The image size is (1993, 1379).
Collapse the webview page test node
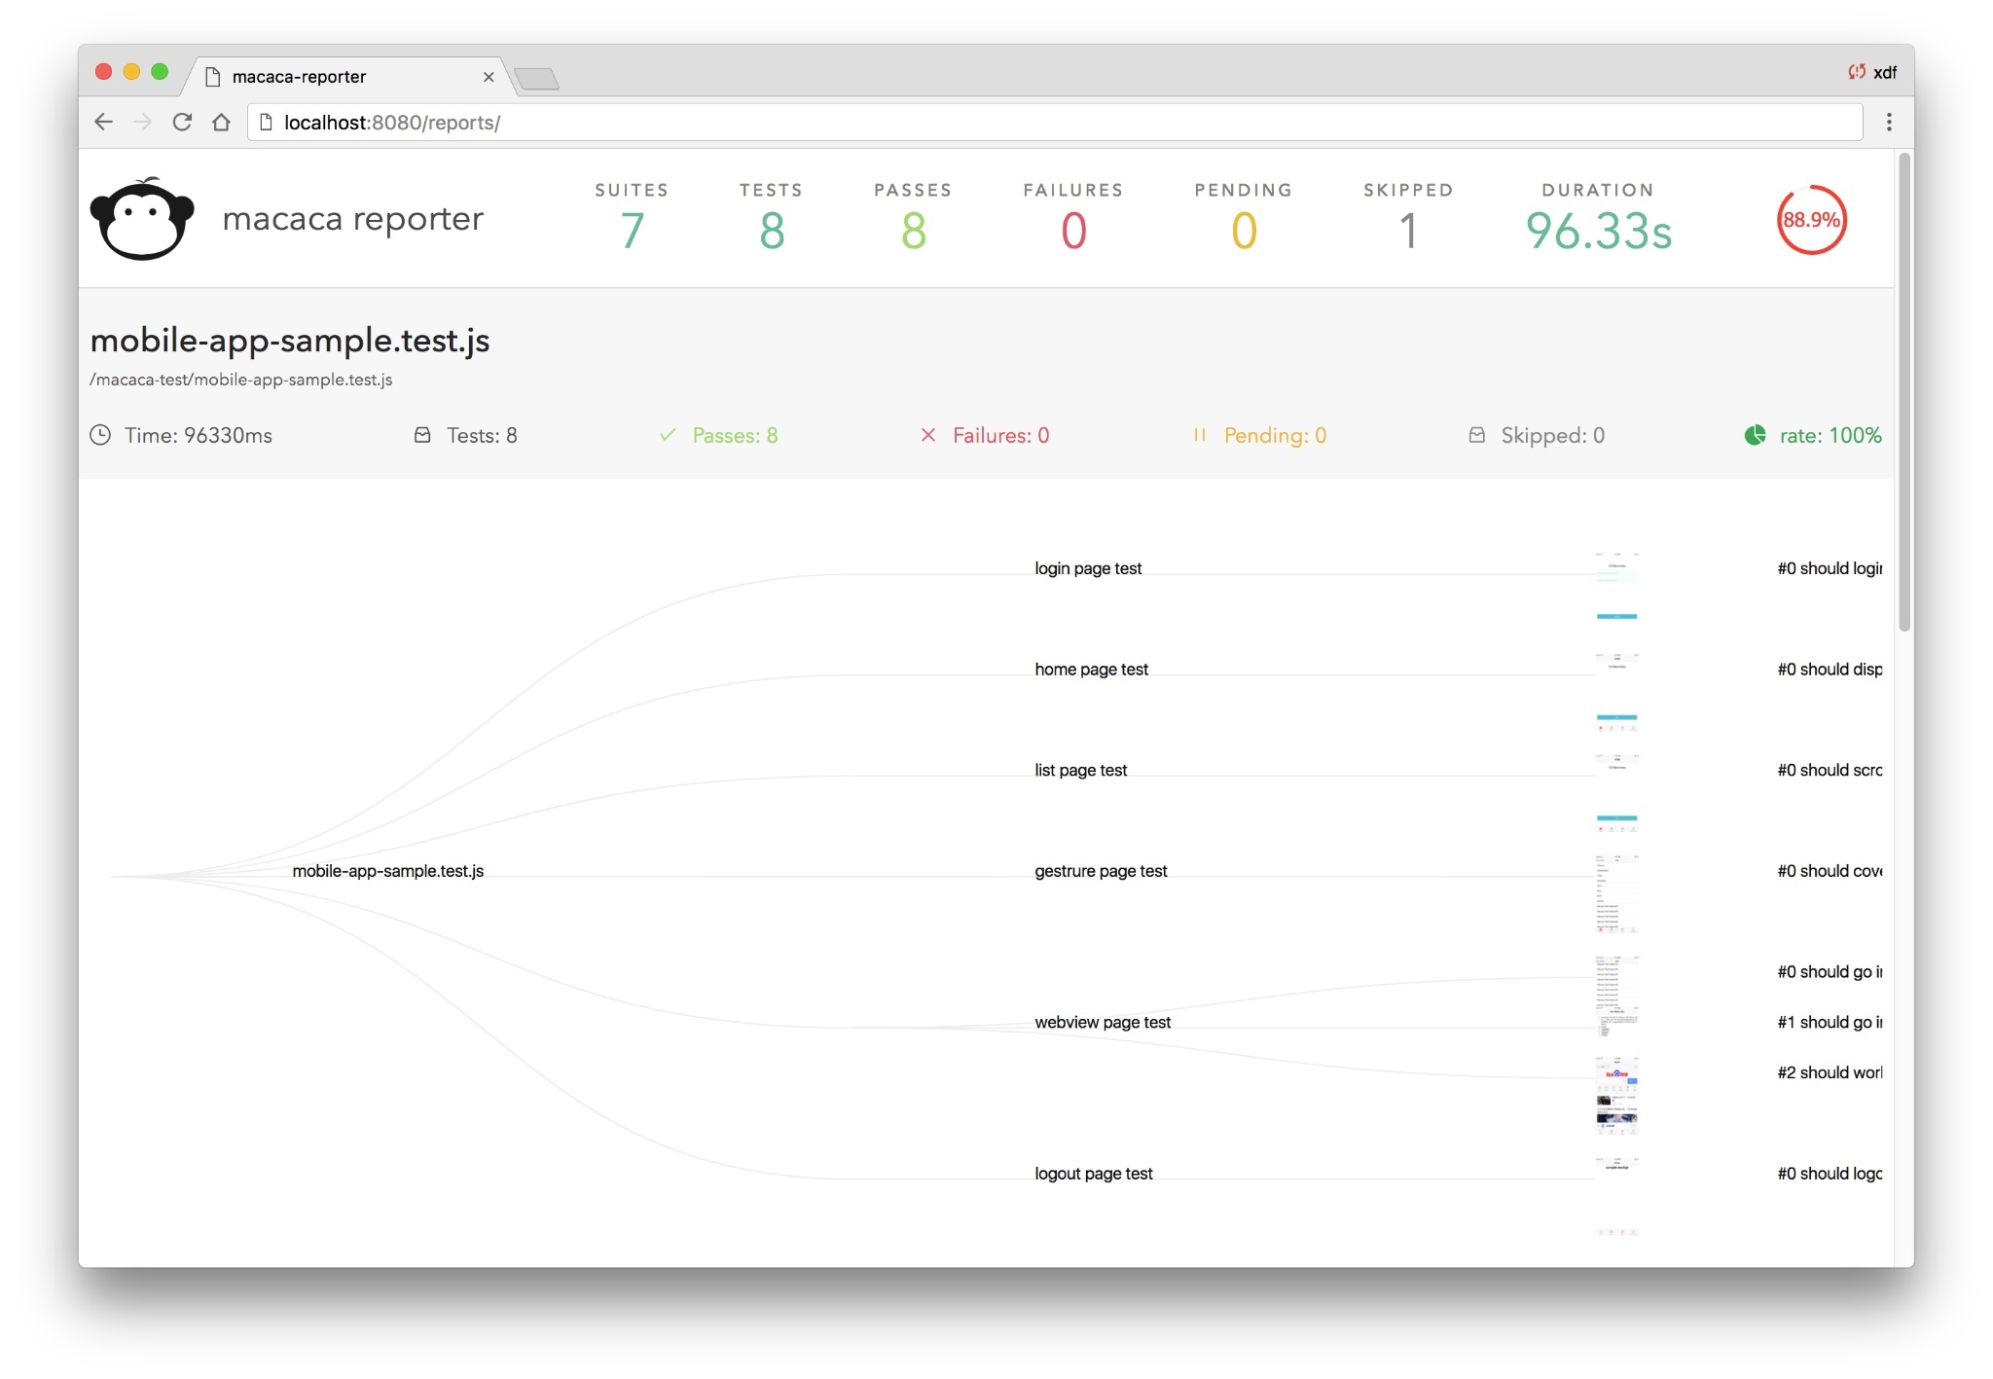click(1102, 1023)
